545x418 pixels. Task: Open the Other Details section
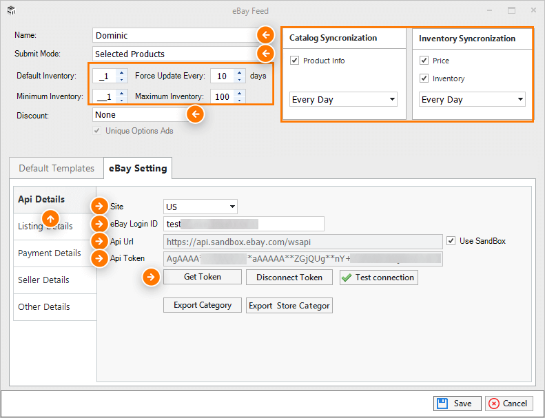pyautogui.click(x=55, y=307)
